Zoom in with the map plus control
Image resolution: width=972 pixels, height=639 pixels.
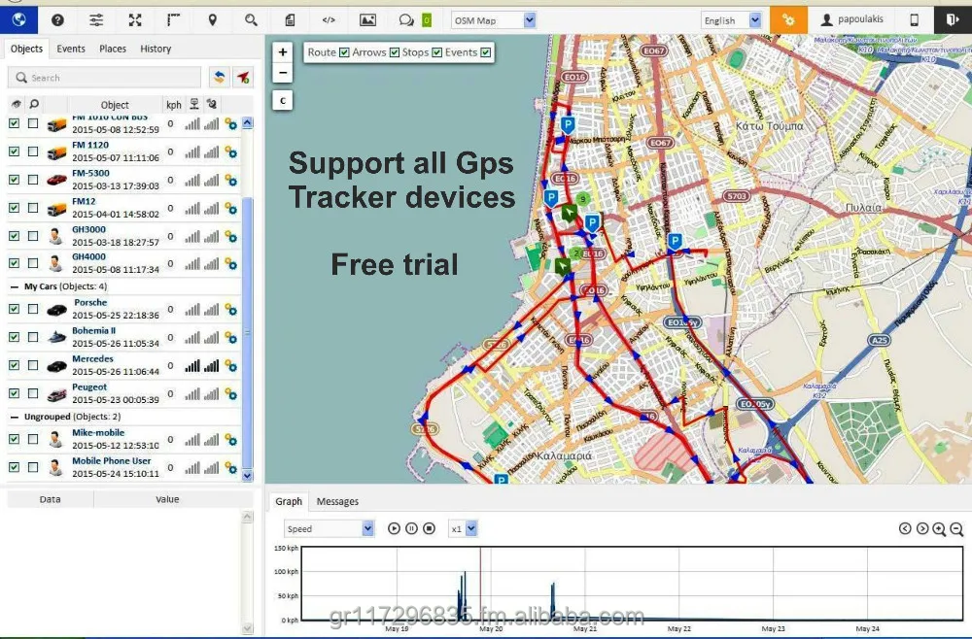pyautogui.click(x=282, y=51)
